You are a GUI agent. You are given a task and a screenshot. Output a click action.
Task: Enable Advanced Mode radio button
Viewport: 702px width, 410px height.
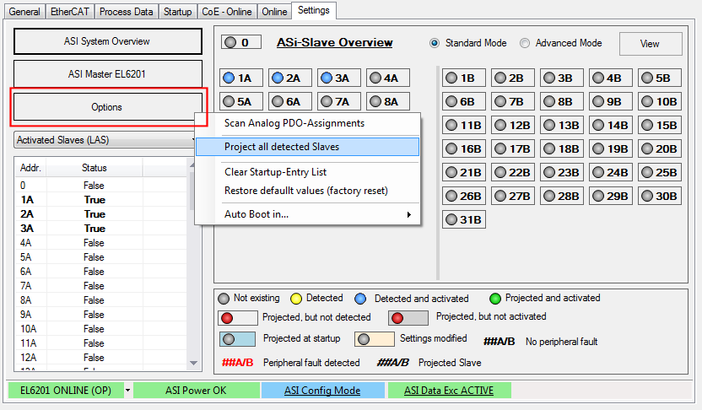point(525,43)
